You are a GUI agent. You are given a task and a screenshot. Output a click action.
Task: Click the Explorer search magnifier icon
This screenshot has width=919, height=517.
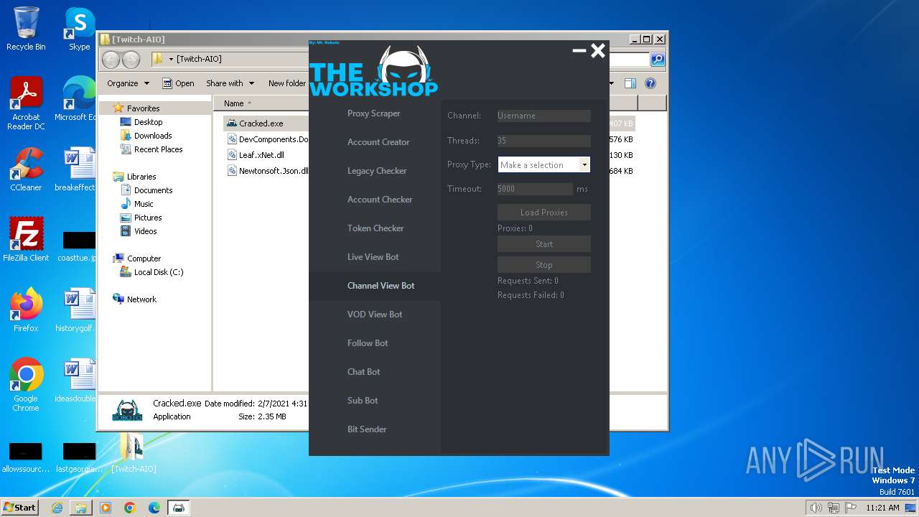657,60
